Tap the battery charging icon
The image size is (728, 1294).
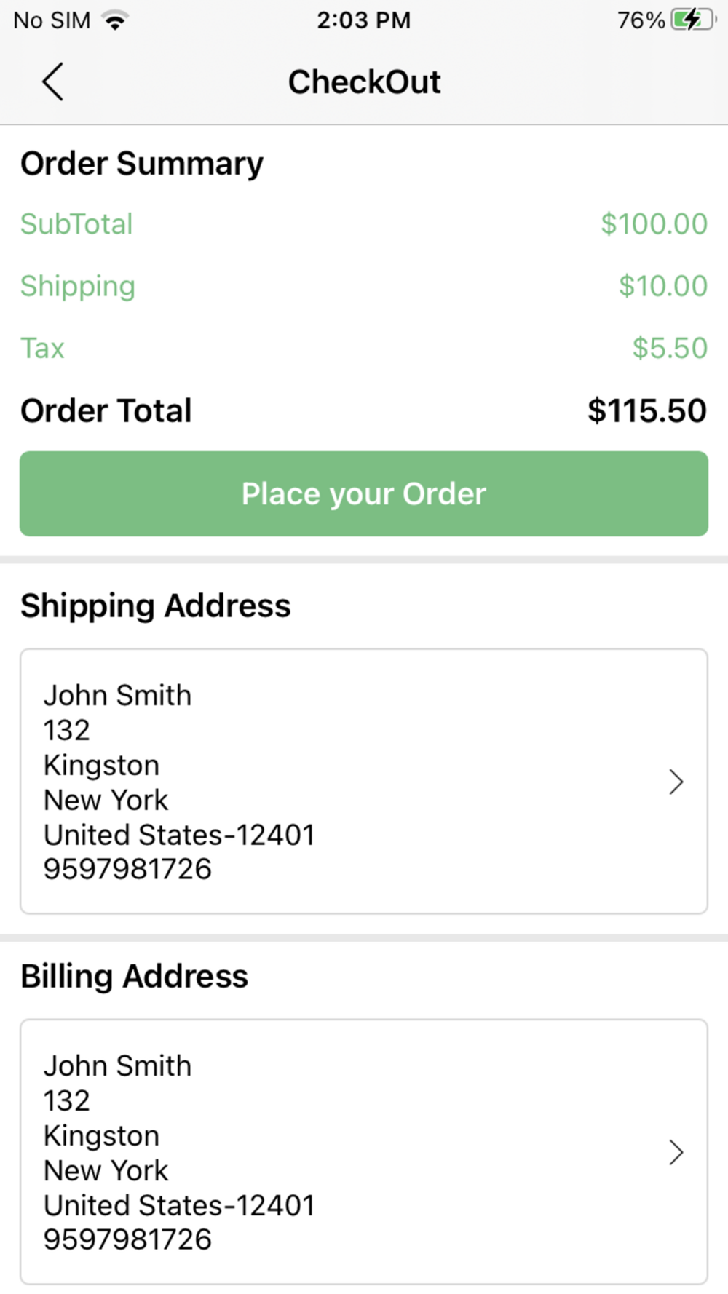[x=694, y=20]
